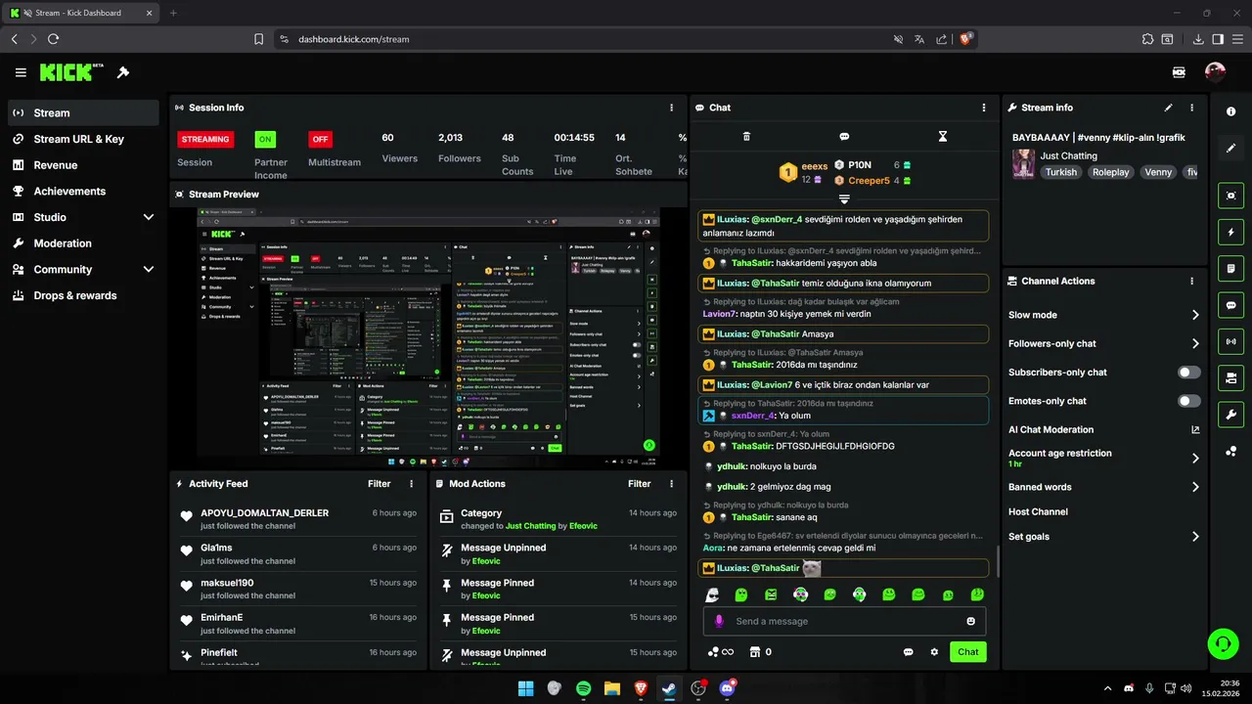Open Stream info panel three-dot menu
Image resolution: width=1252 pixels, height=704 pixels.
(1191, 108)
